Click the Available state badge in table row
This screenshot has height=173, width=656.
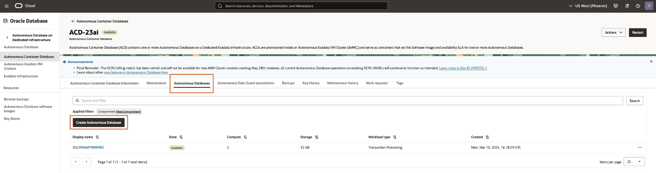(177, 148)
